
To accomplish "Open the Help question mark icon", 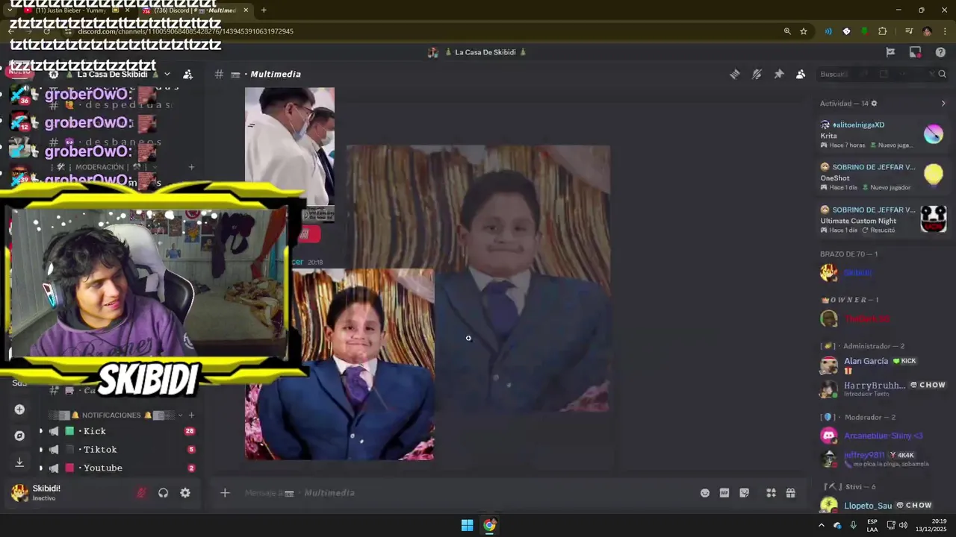I will pos(940,52).
